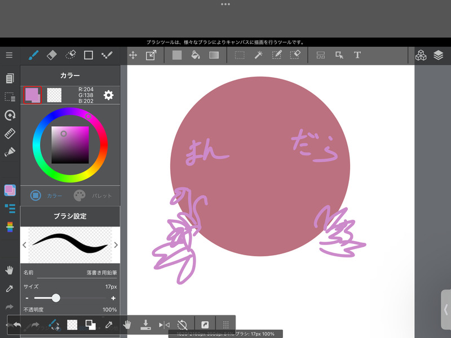Select the Eyedropper in left sidebar
The image size is (451, 338).
(10, 288)
